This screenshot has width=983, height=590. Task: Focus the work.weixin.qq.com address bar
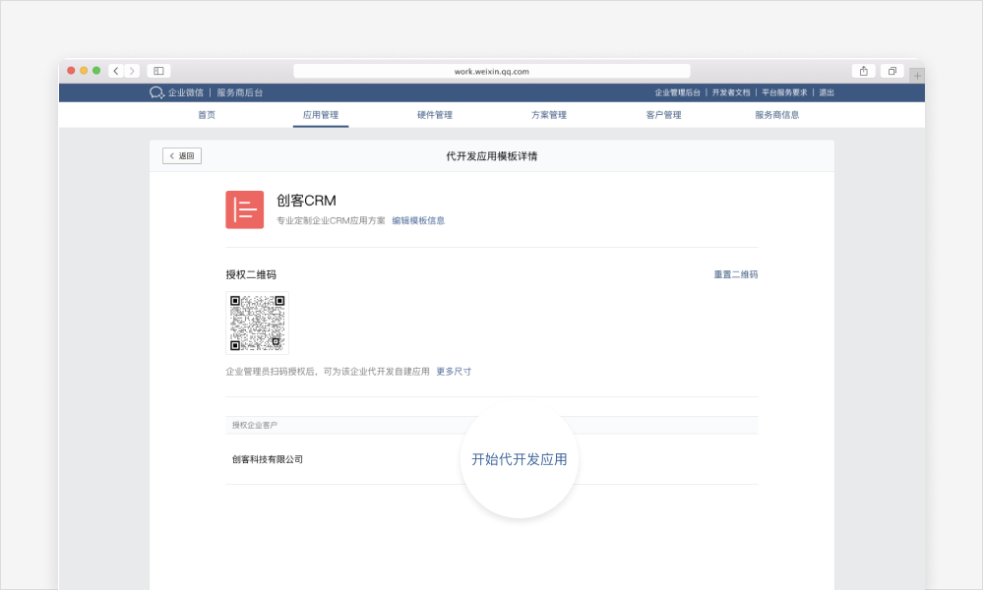(492, 72)
